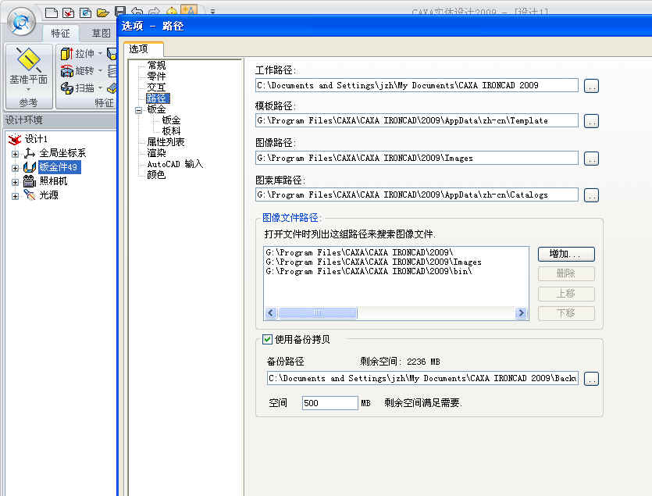
Task: Select AutoCAD 输入 in options tree
Action: 175,164
